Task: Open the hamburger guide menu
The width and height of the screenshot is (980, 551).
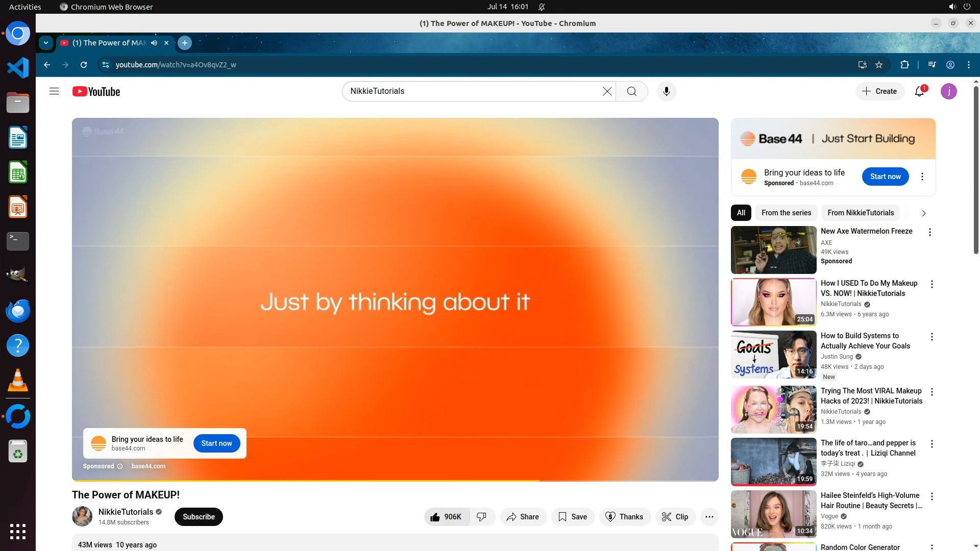Action: (54, 91)
